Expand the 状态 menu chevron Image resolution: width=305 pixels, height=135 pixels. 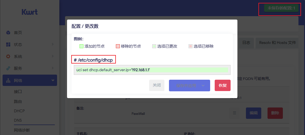(53, 45)
